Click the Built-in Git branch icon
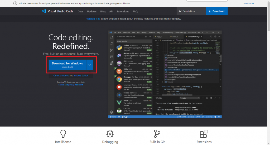 tap(157, 134)
